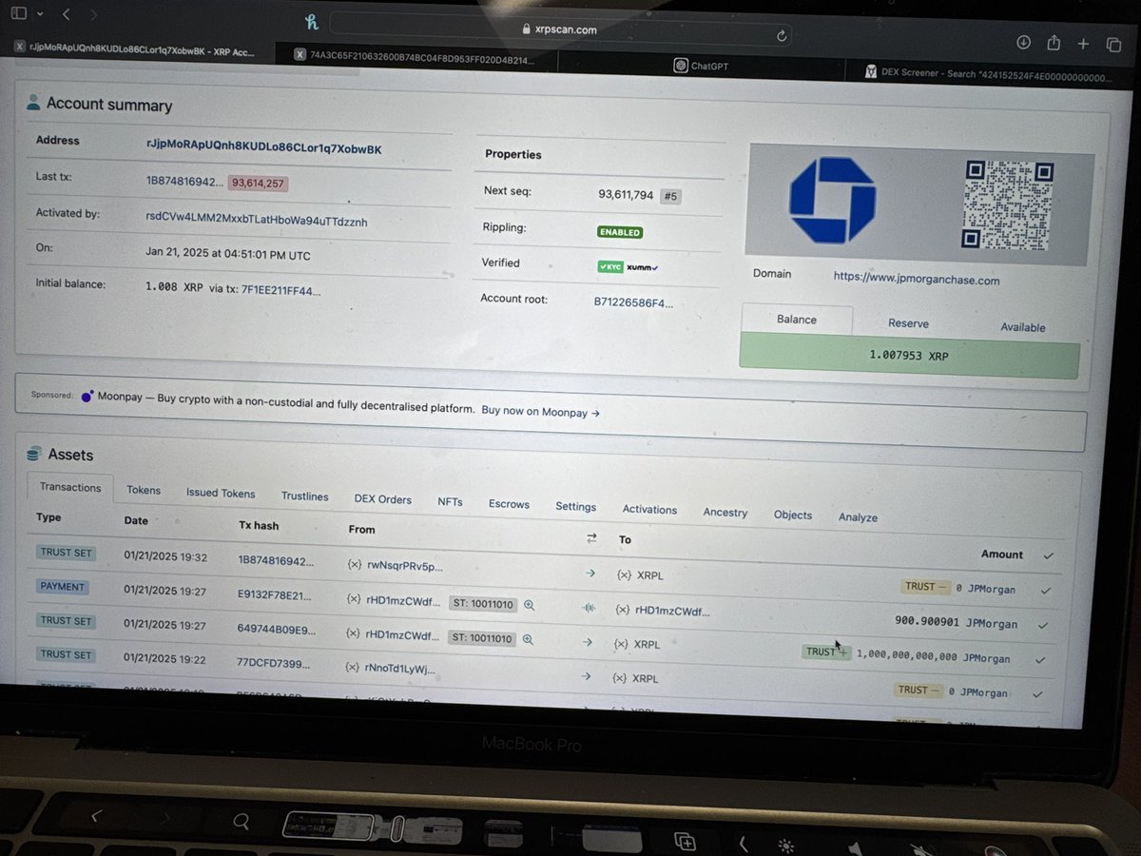This screenshot has width=1141, height=856.
Task: Select the Transactions tab
Action: 70,487
